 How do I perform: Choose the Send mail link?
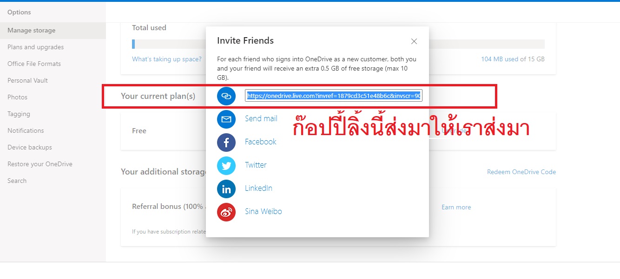click(261, 118)
